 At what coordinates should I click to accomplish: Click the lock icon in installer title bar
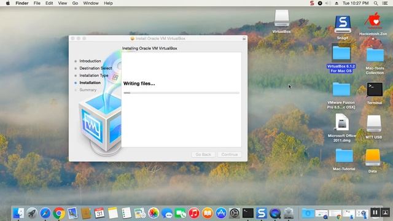click(x=244, y=38)
